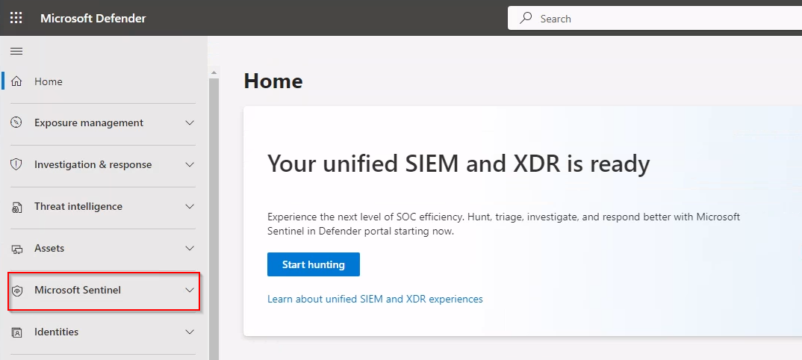
Task: Open Investigation & response menu item
Action: (x=103, y=164)
